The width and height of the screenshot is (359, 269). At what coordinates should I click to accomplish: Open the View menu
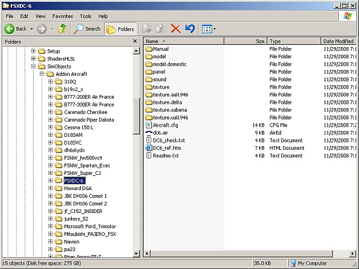click(x=40, y=16)
